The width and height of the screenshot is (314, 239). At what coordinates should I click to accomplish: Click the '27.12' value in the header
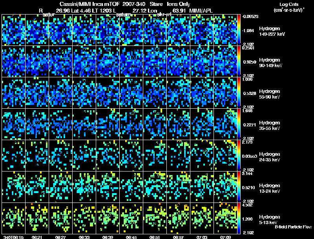click(x=139, y=11)
